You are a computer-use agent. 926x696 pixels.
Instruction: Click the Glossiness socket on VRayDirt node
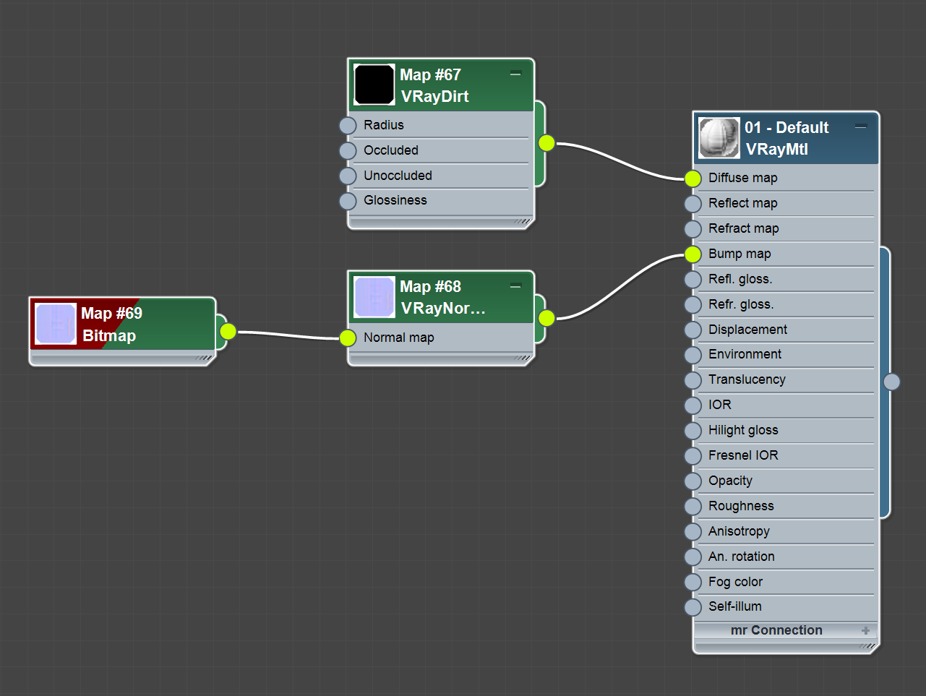click(348, 201)
